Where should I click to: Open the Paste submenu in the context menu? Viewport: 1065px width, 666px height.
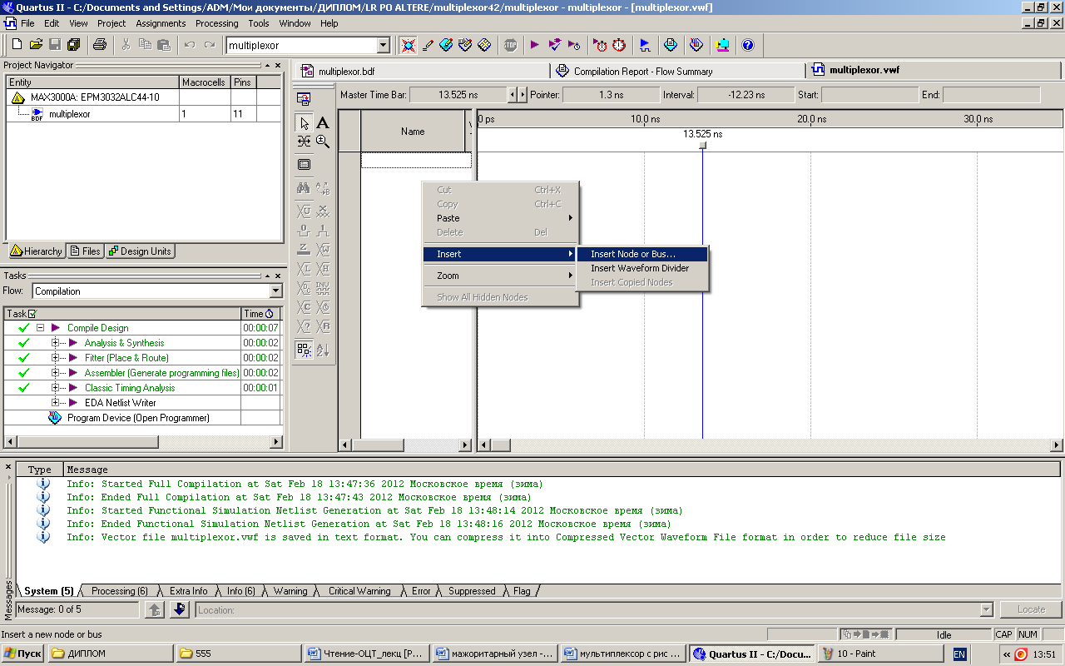[x=500, y=218]
